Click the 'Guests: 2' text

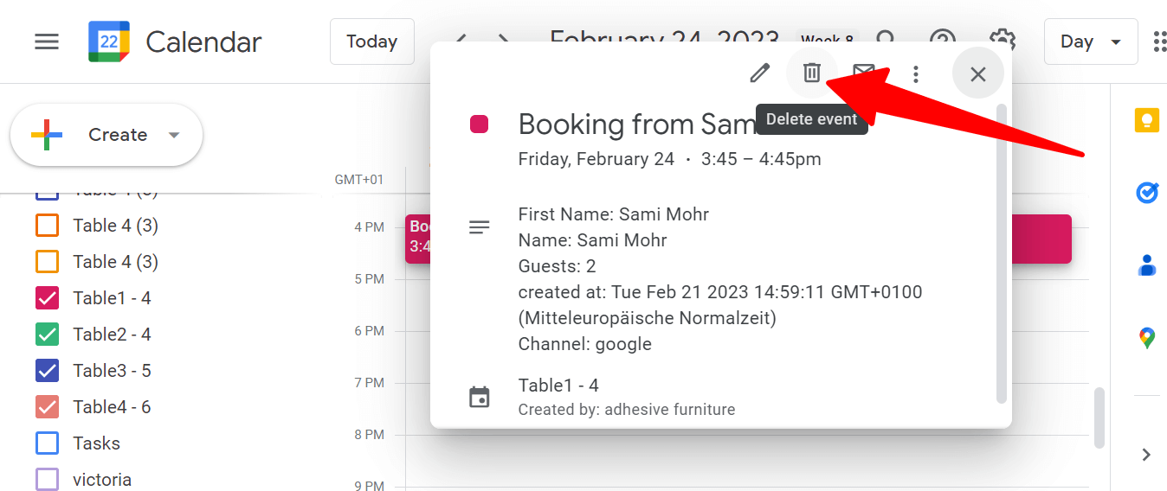[x=557, y=266]
